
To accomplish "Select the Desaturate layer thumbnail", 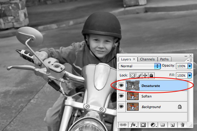I will 133,86.
